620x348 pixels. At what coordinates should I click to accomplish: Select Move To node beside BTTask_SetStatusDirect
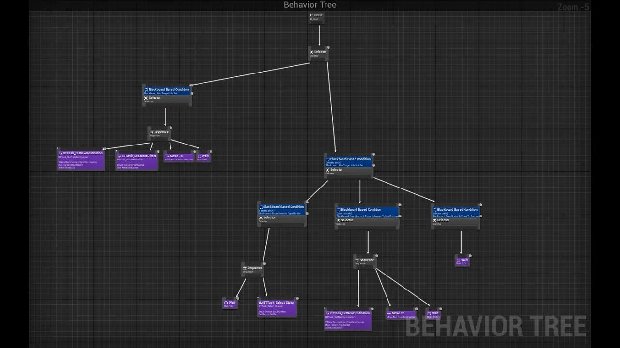click(179, 158)
